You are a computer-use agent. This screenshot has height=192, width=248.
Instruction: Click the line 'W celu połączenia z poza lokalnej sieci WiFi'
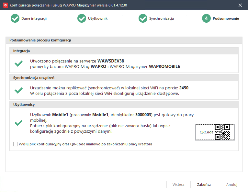click(71, 94)
